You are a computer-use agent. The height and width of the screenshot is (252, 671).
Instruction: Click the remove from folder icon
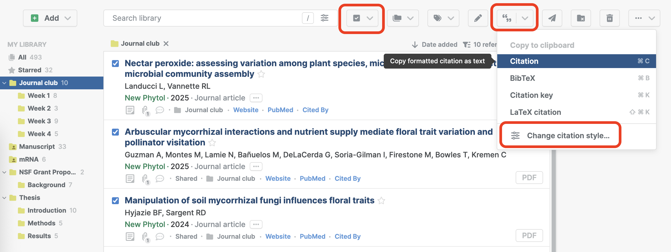581,18
